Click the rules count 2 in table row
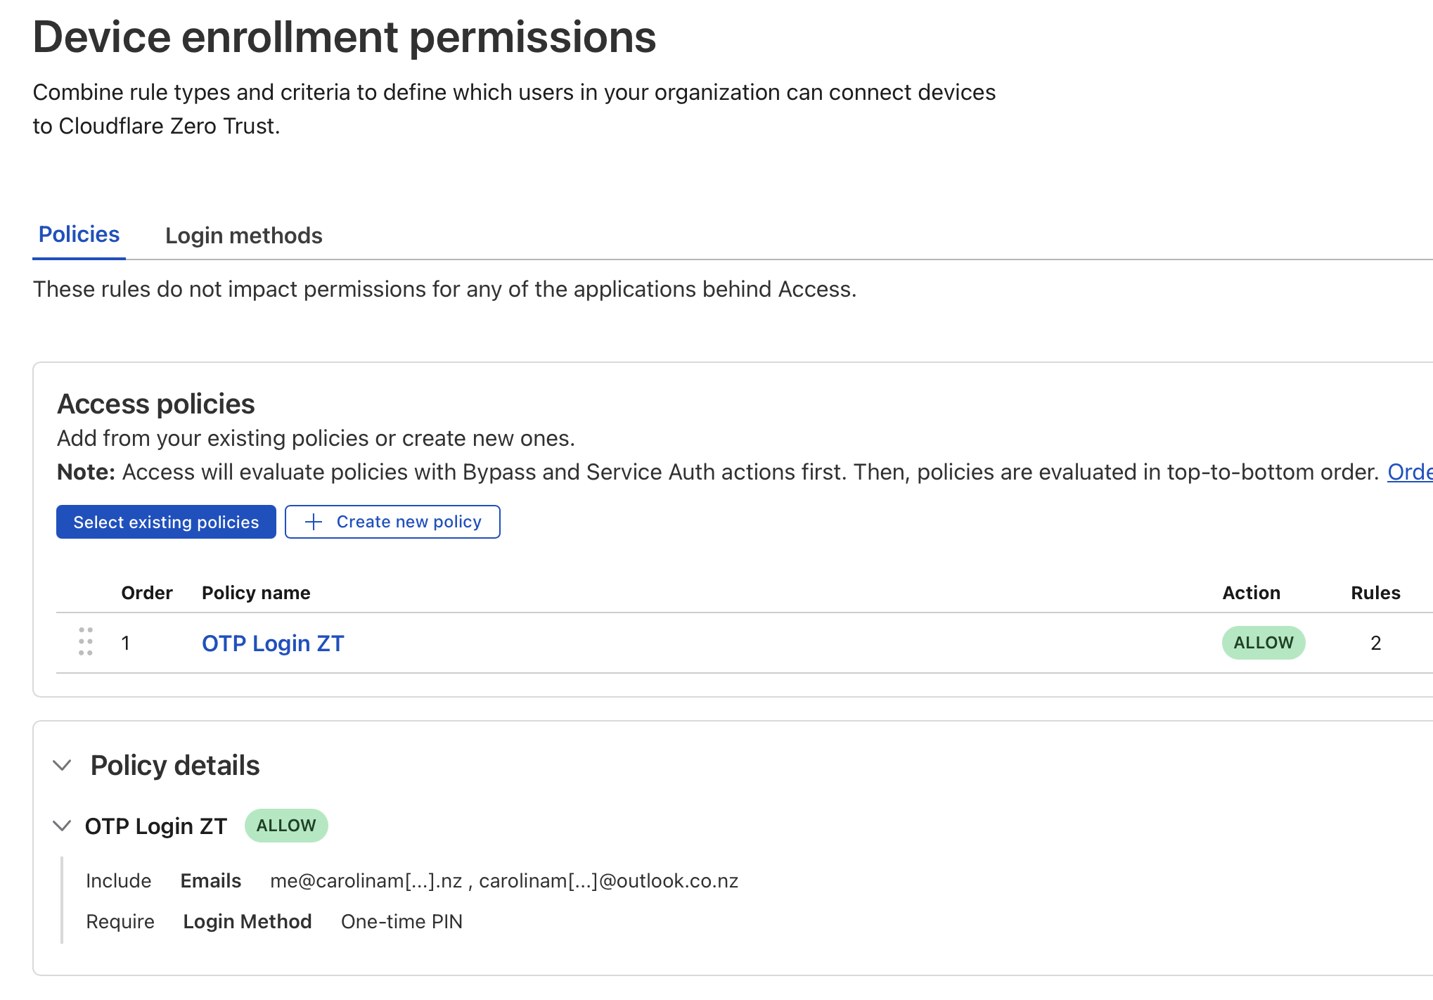1433x1000 pixels. pyautogui.click(x=1375, y=643)
